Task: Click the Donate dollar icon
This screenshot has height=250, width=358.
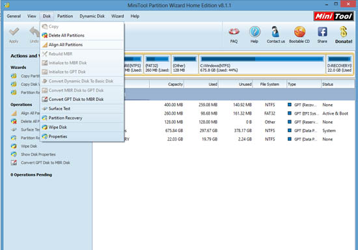Action: (x=344, y=31)
